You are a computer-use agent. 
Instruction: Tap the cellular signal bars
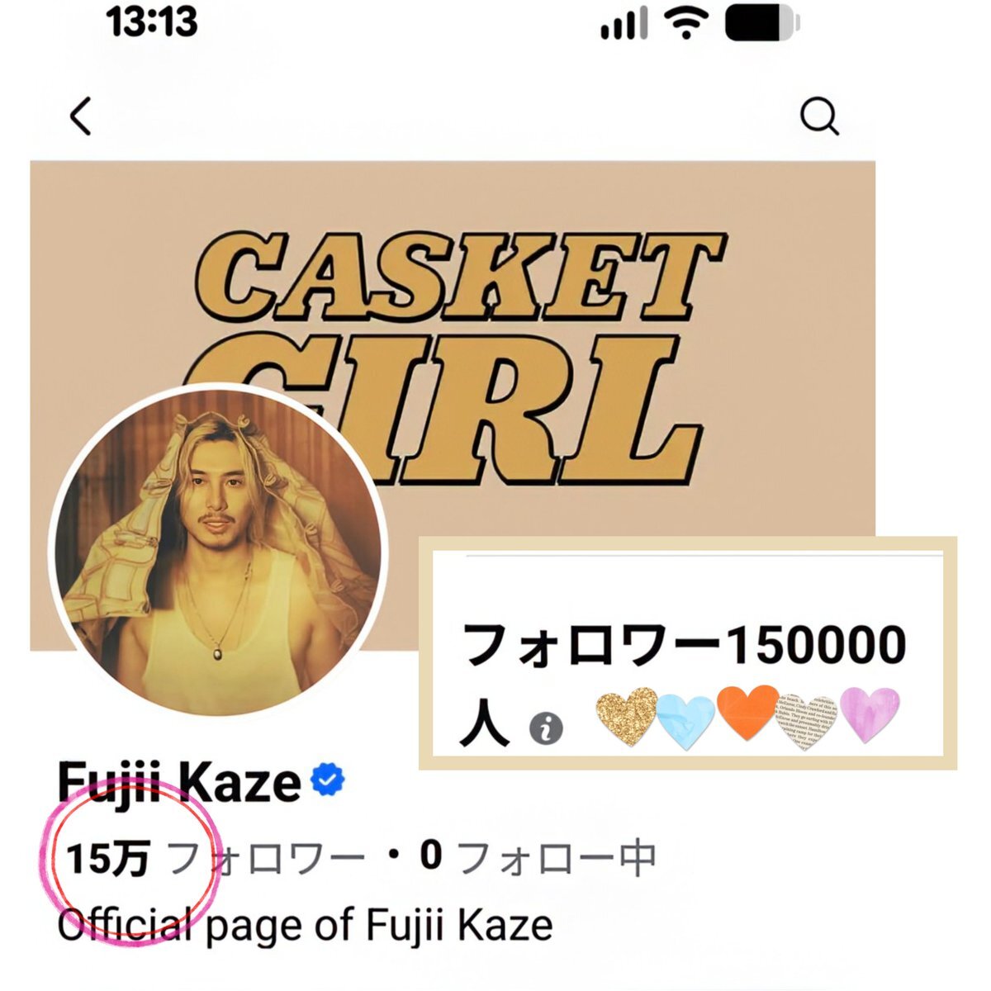tap(624, 26)
